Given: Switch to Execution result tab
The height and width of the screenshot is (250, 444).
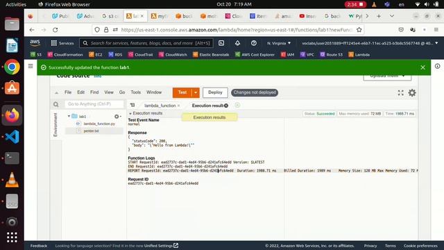Looking at the screenshot, I should [207, 106].
